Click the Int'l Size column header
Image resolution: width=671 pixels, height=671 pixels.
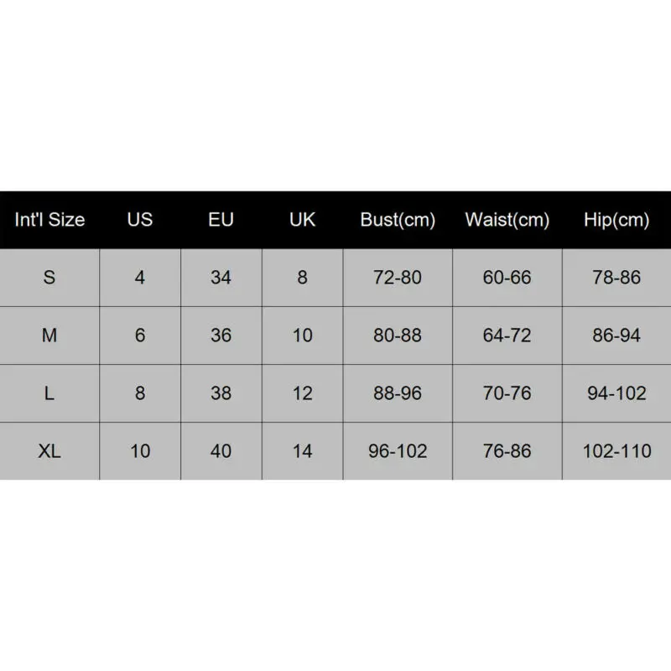49,221
